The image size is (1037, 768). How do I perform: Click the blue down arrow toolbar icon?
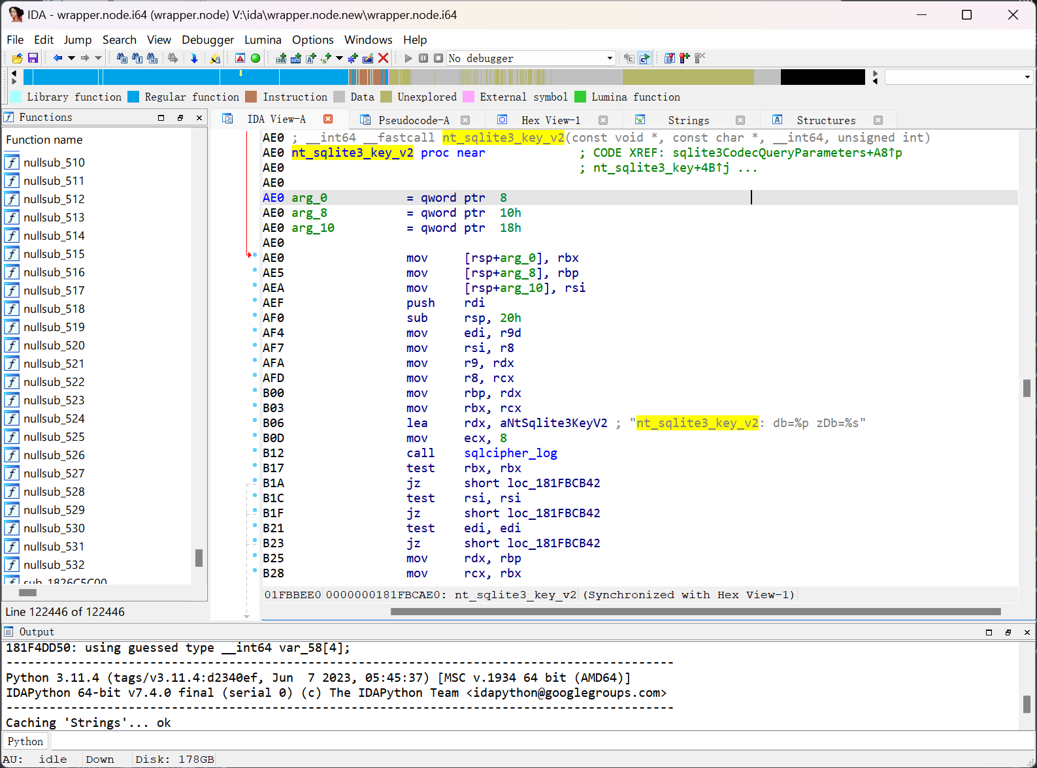point(194,58)
